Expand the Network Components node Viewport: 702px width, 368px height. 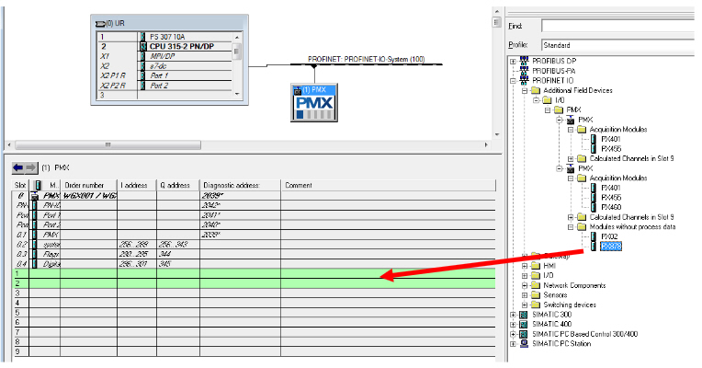tap(525, 286)
